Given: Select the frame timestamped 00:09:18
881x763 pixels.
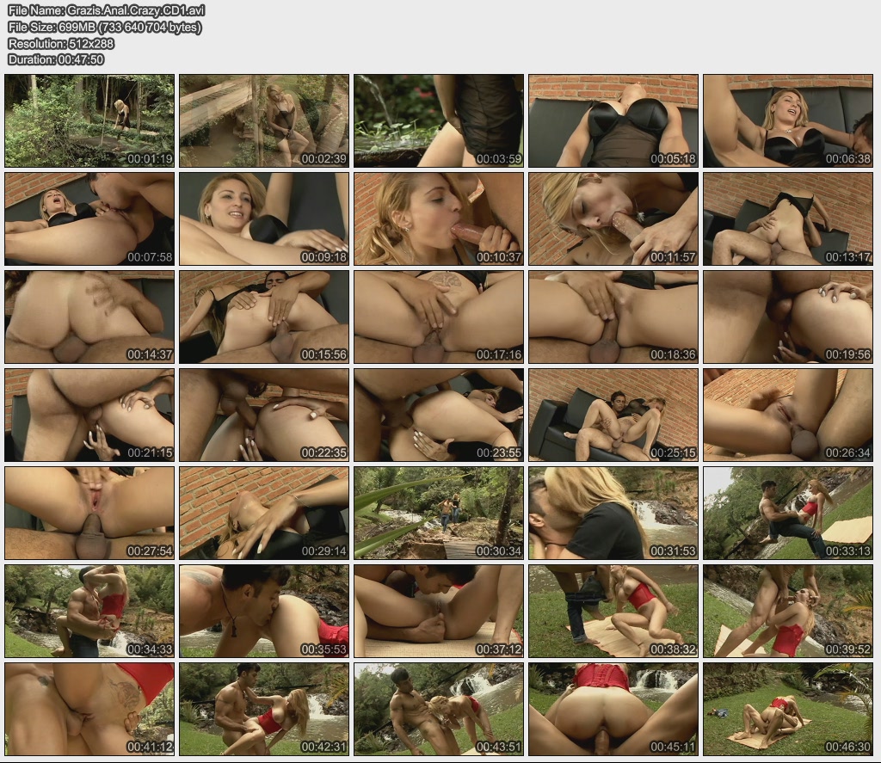Looking at the screenshot, I should click(264, 218).
